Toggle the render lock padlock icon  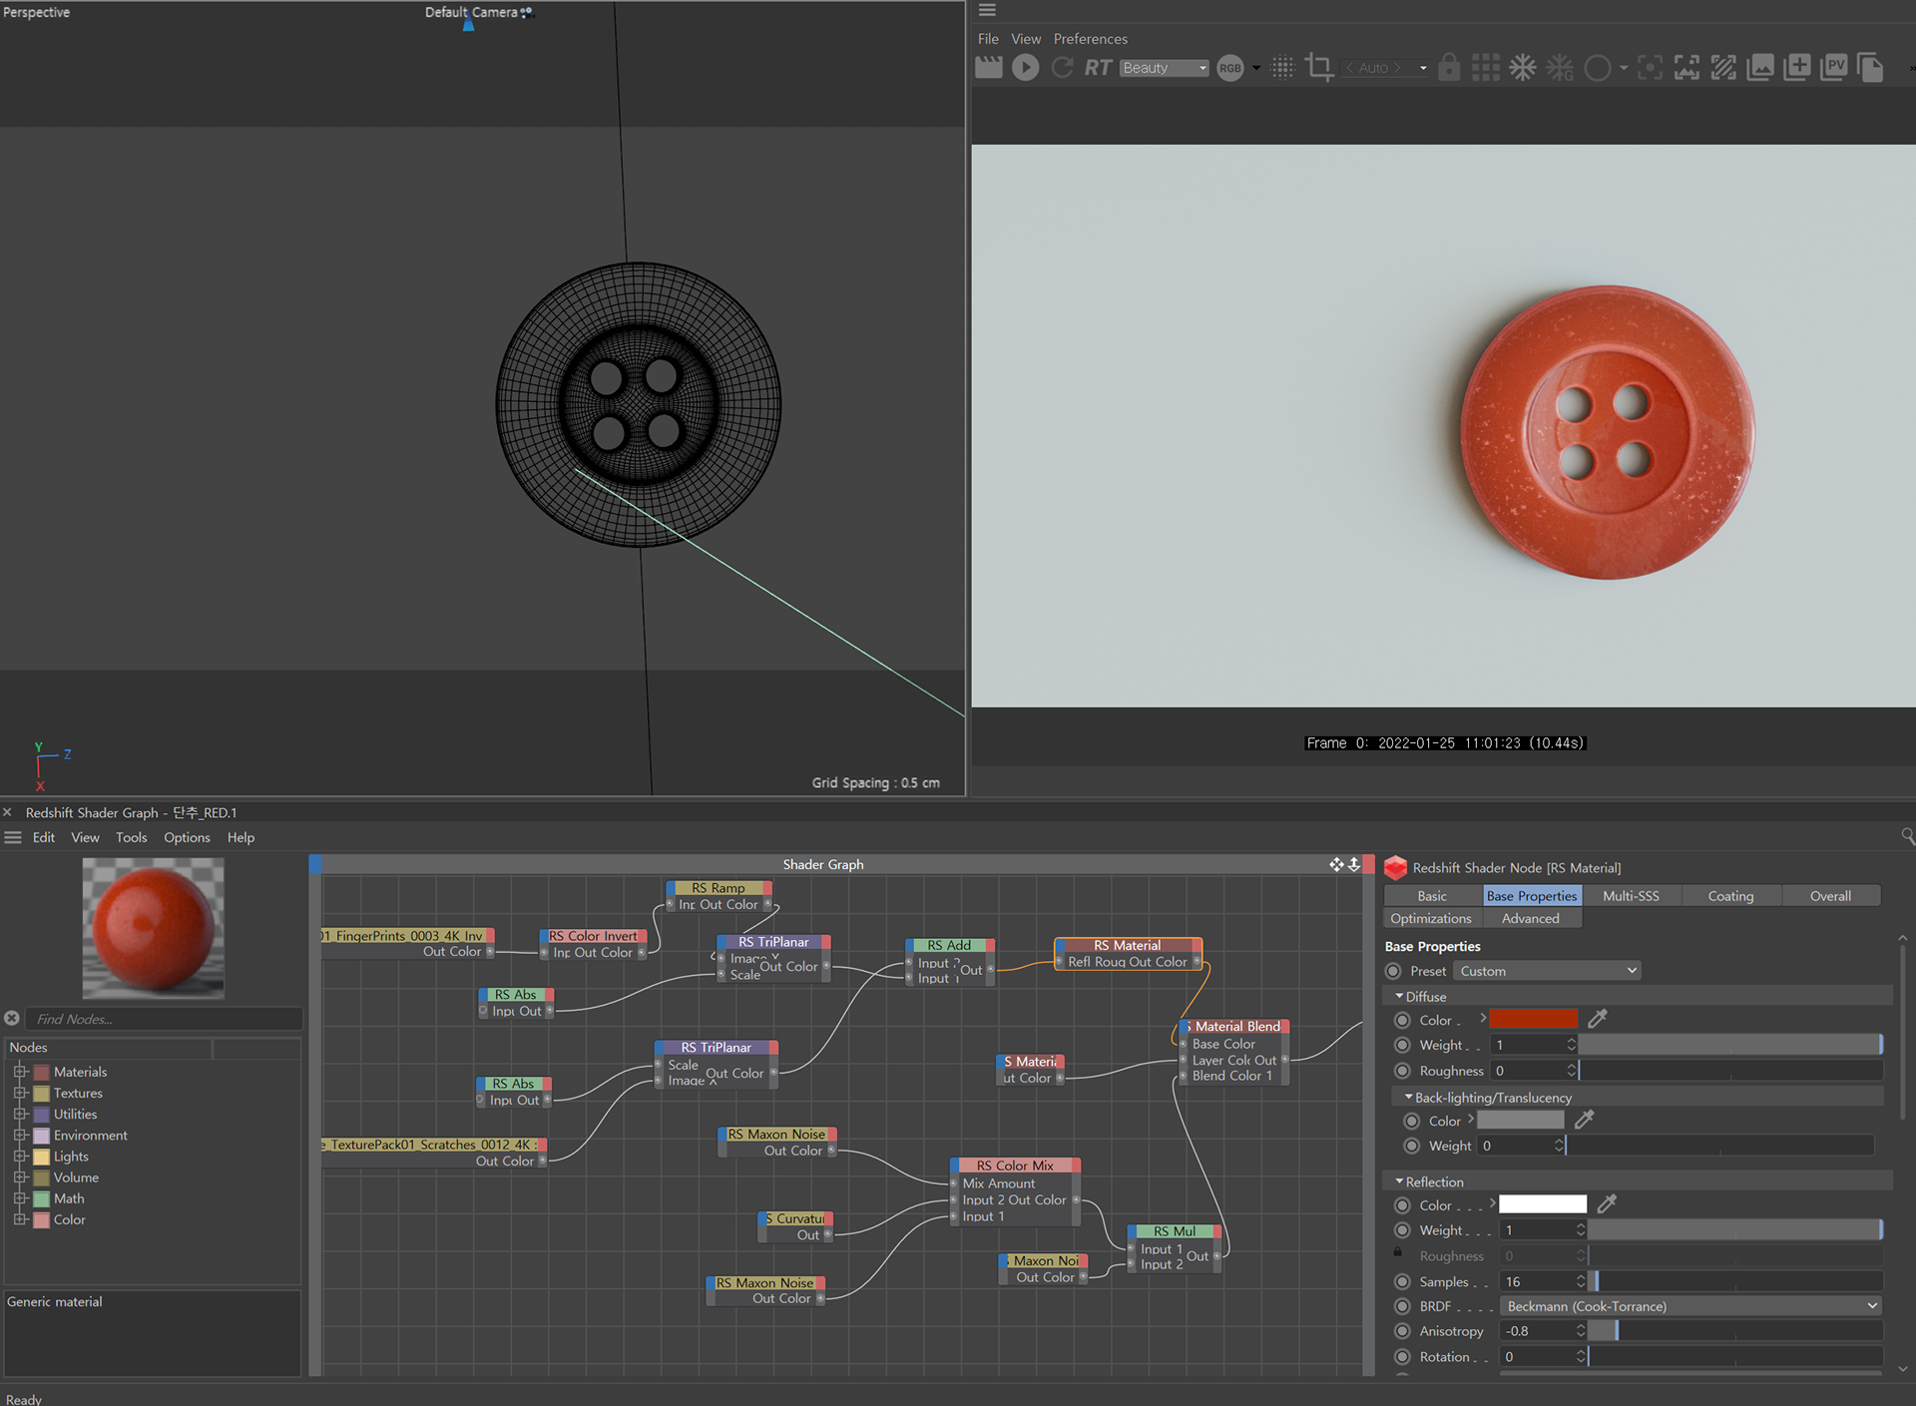point(1449,68)
